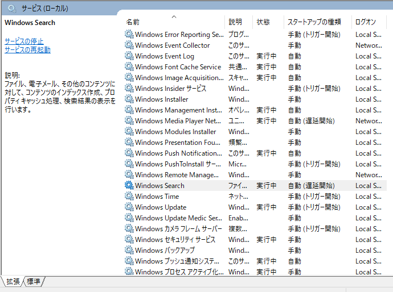Select the Windows PushToInstall service name
Viewport: 393px width, 292px height.
pos(178,164)
